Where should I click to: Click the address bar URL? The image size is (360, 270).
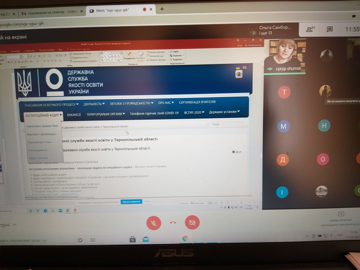22,24
